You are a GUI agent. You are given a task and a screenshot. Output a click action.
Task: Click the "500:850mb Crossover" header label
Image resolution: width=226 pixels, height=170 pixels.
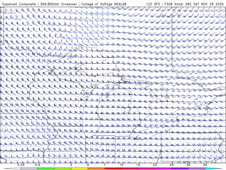[x=59, y=4]
